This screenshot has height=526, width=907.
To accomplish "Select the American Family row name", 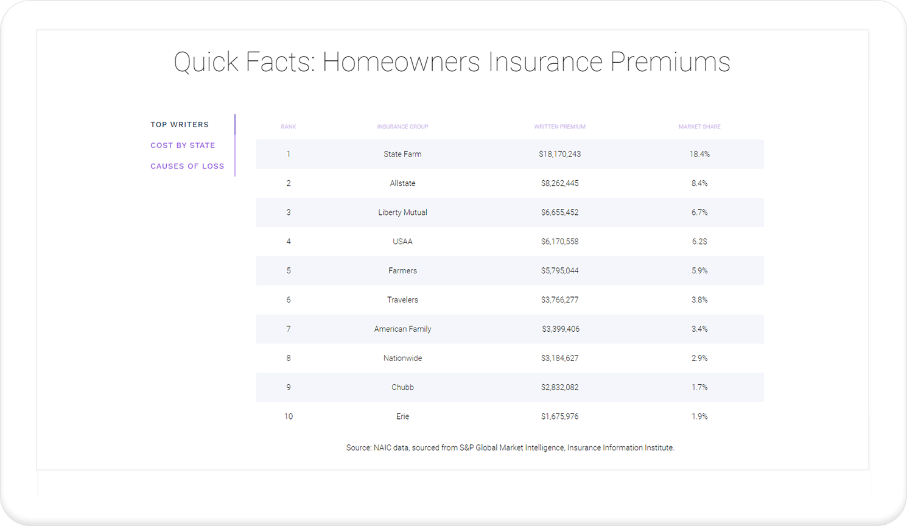I will tap(402, 329).
